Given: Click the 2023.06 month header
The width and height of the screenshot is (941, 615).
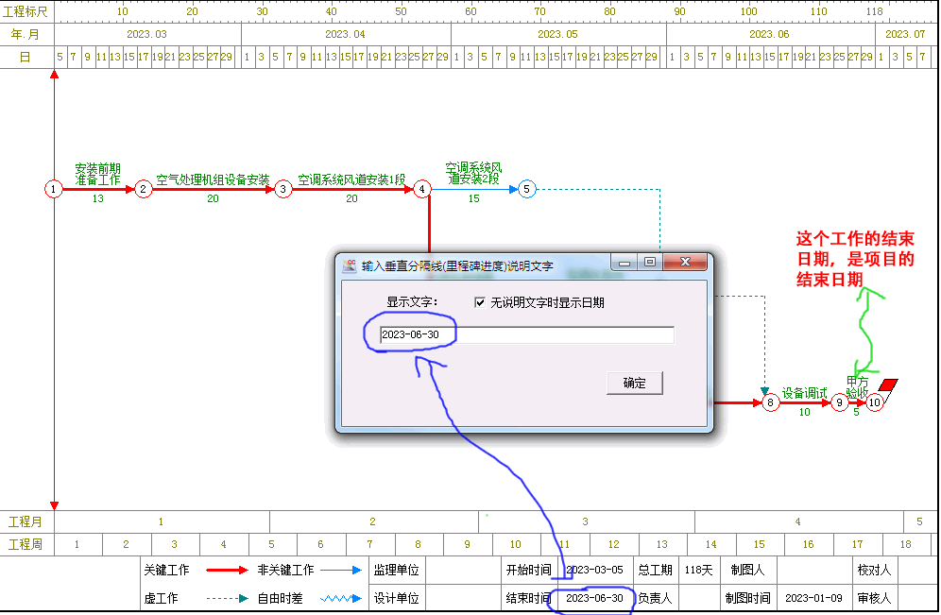Looking at the screenshot, I should point(769,34).
